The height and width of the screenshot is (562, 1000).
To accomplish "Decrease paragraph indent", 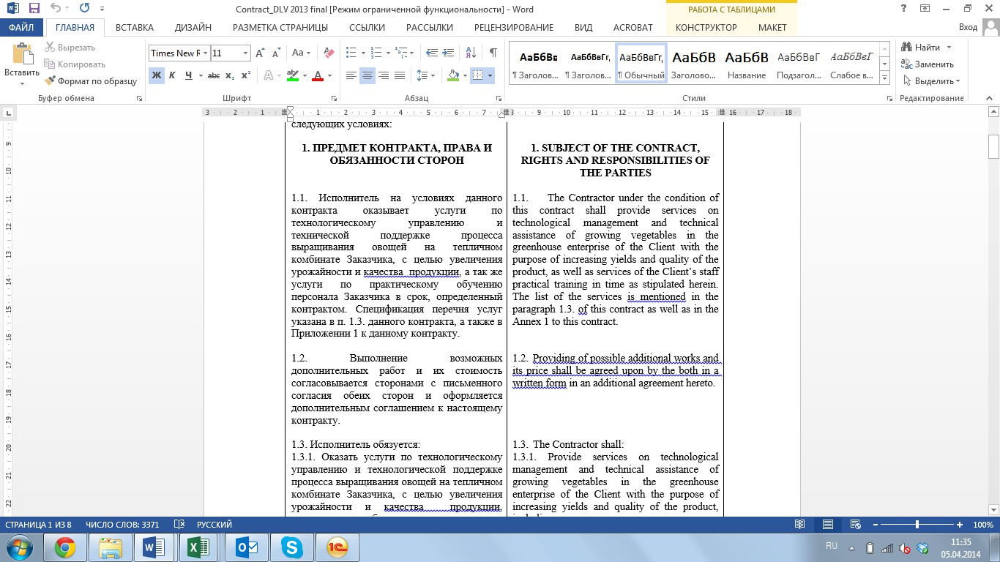I will 432,53.
